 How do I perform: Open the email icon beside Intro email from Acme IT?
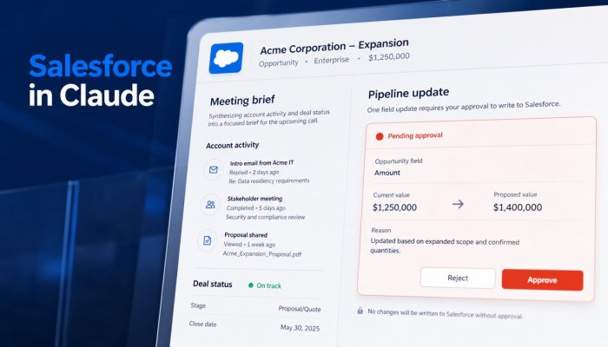(214, 170)
